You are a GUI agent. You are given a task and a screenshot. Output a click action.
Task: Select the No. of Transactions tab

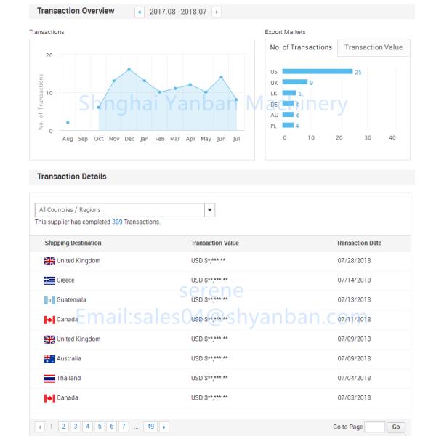coord(301,47)
